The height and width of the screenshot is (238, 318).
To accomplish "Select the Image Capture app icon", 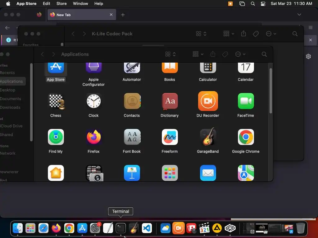I will tap(94, 173).
